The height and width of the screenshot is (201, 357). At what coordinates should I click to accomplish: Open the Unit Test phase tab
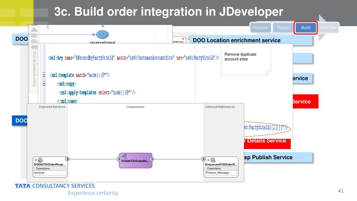tap(328, 28)
